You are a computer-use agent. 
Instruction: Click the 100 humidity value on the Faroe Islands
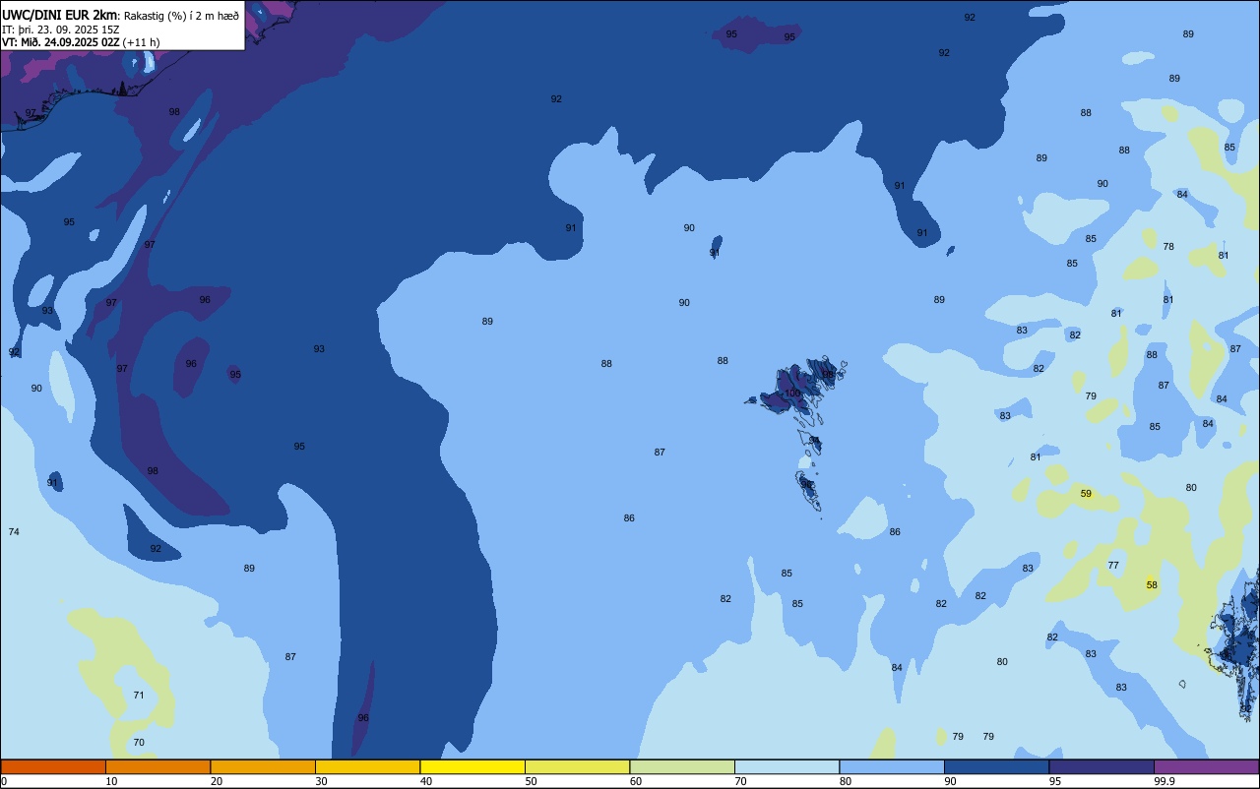tap(792, 393)
